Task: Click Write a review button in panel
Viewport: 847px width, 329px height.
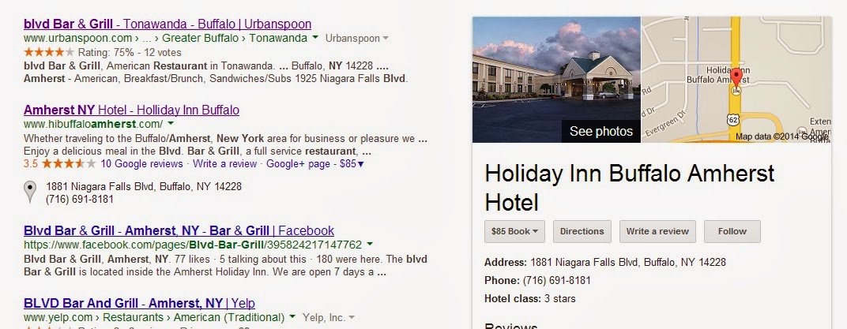Action: (657, 231)
